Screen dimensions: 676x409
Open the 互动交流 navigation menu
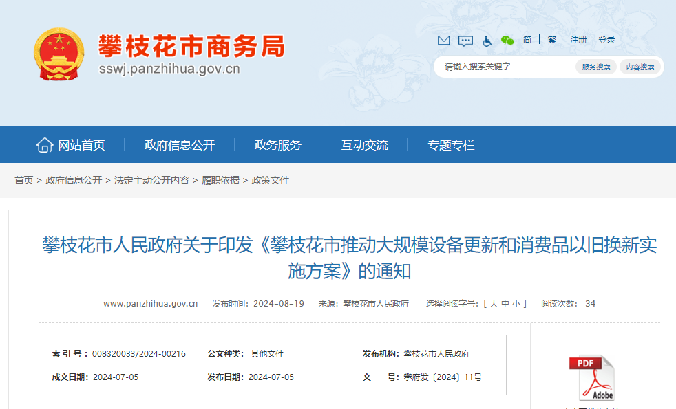coord(365,145)
